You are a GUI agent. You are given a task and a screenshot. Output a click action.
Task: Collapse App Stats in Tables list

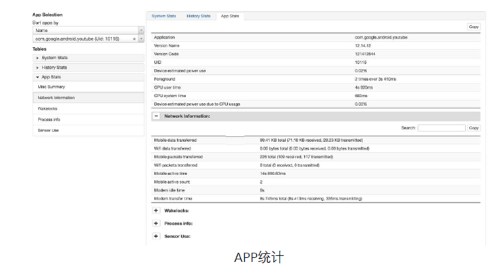coord(88,77)
